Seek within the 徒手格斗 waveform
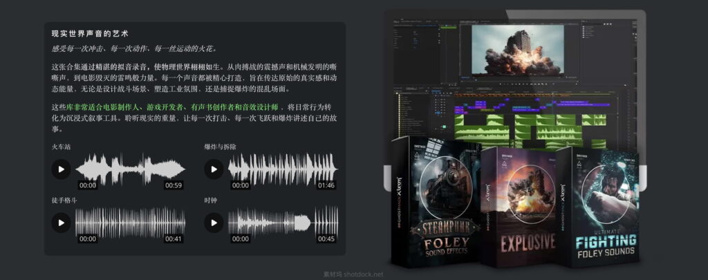708x280 pixels. point(131,223)
